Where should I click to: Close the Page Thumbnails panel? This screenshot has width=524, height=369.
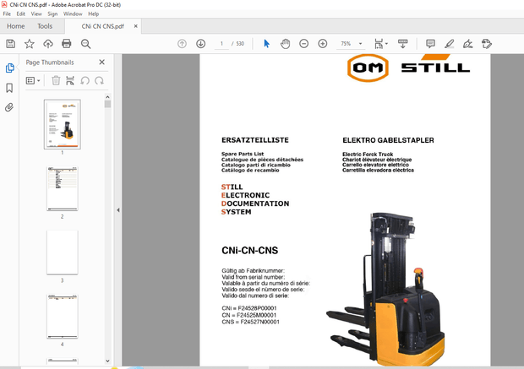point(101,62)
